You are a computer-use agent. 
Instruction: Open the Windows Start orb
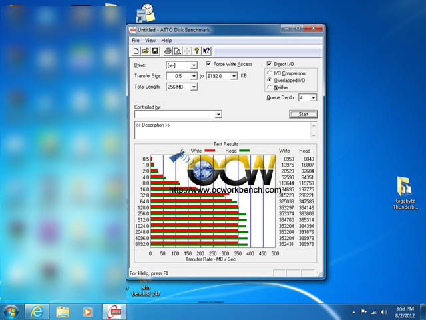pos(11,312)
